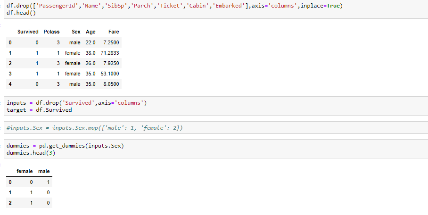Click the df.drop code cell
The image size is (428, 215).
(216, 9)
